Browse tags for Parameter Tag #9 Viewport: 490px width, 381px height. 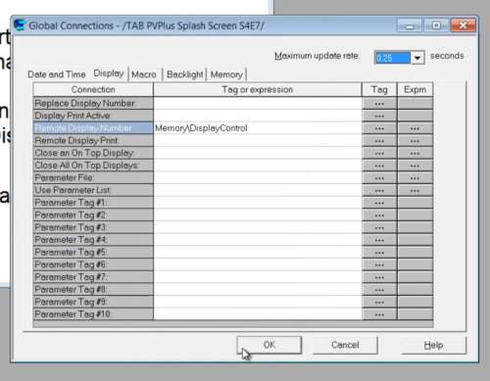pyautogui.click(x=379, y=302)
